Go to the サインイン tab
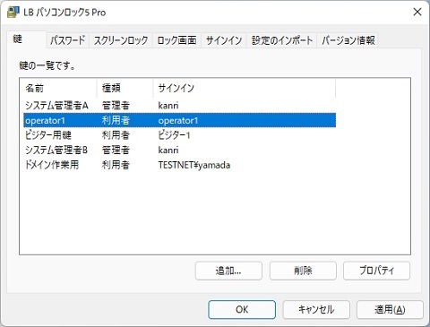 (224, 40)
